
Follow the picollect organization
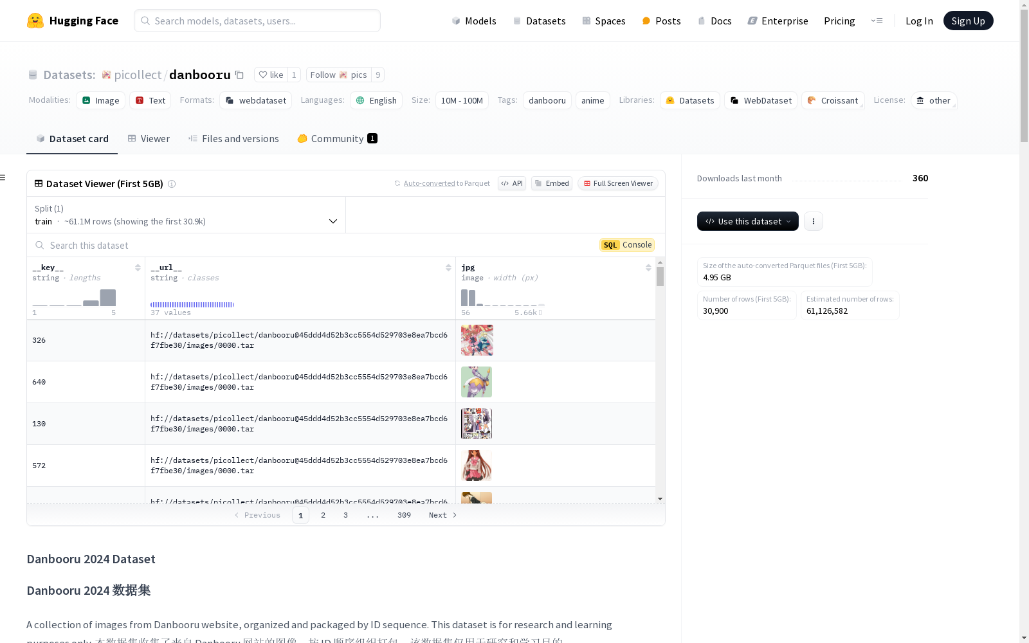click(x=338, y=75)
